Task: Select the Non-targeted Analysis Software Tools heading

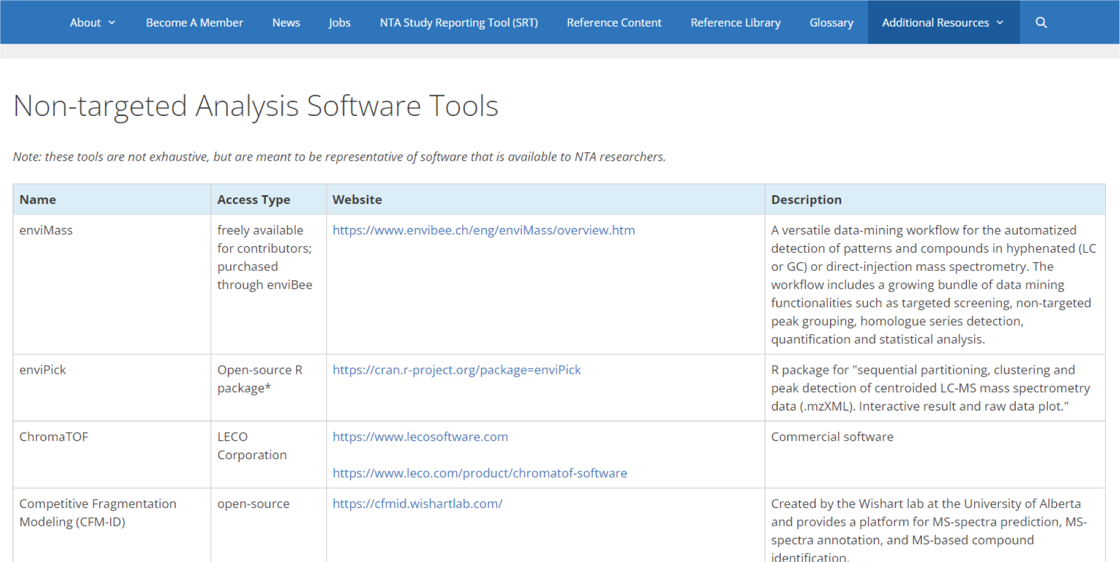Action: coord(255,106)
